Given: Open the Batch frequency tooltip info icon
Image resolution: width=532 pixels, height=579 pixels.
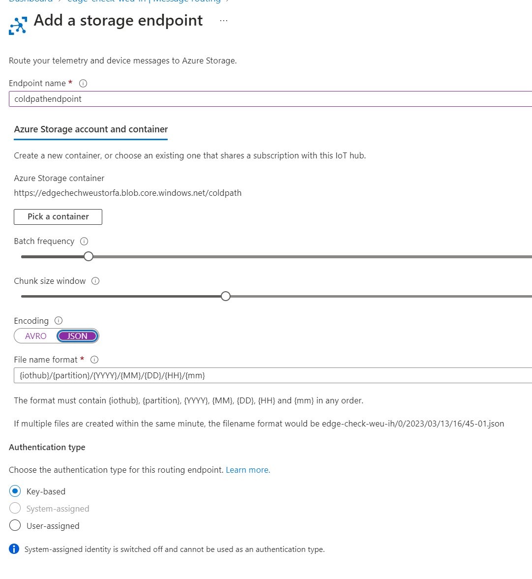Looking at the screenshot, I should coord(84,241).
